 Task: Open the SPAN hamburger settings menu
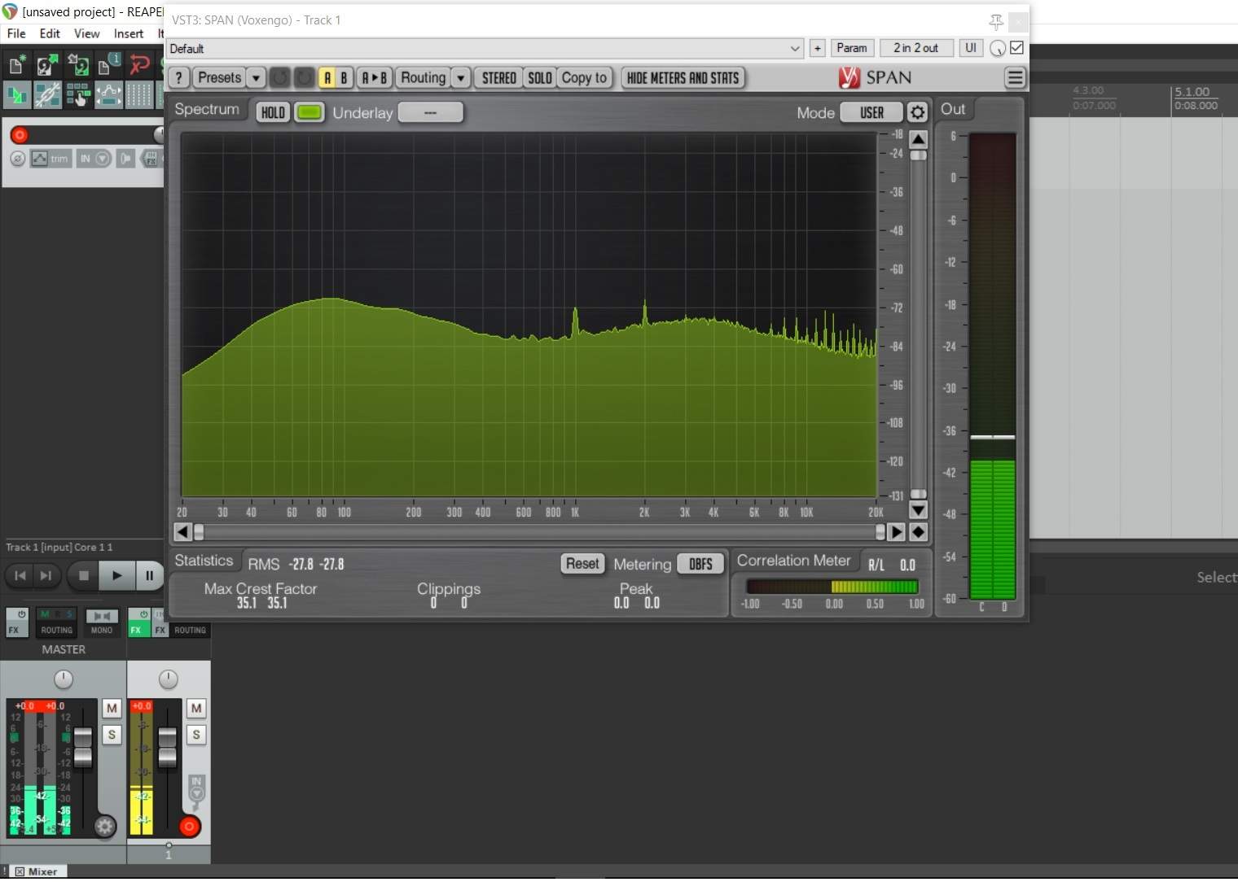(1015, 78)
